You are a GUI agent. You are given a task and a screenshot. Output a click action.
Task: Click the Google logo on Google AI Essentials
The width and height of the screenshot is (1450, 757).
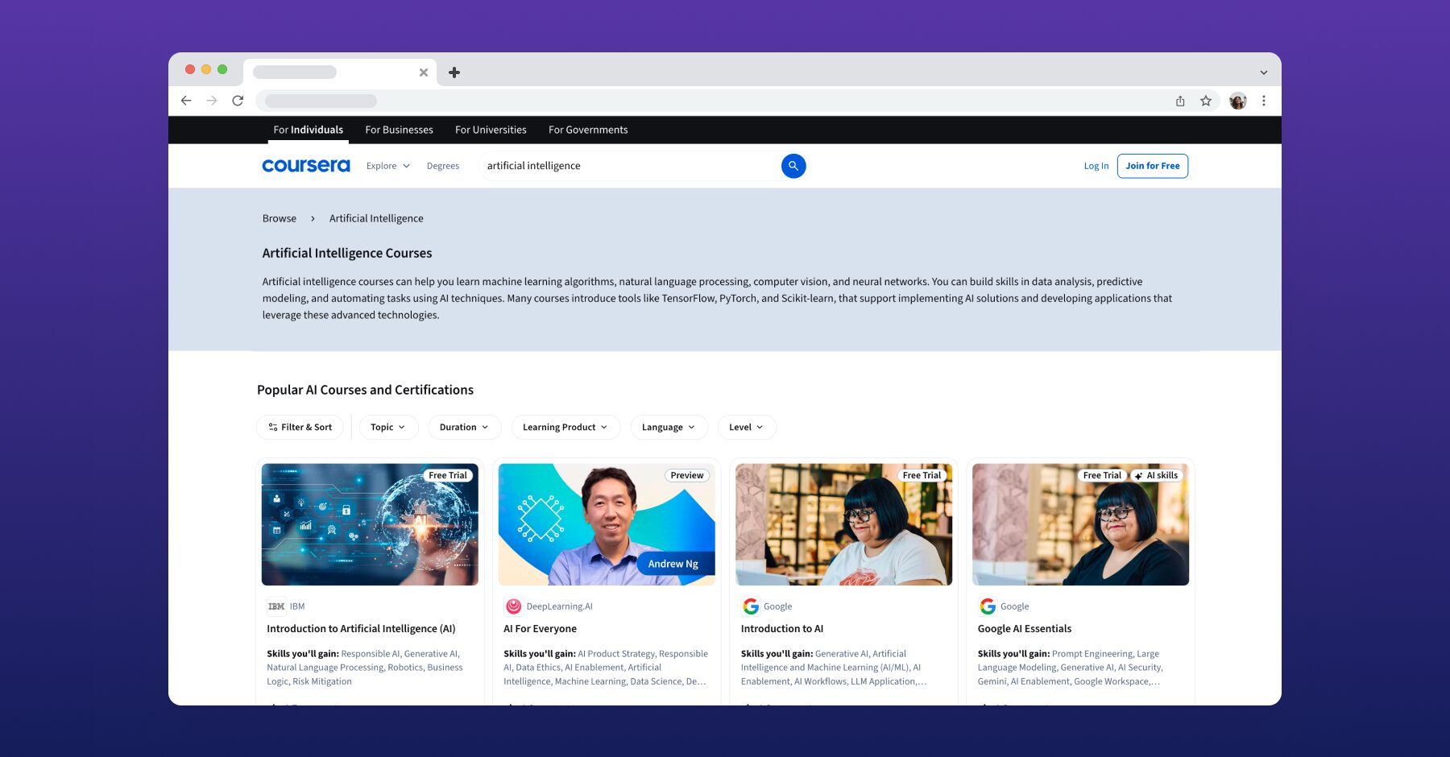(986, 606)
